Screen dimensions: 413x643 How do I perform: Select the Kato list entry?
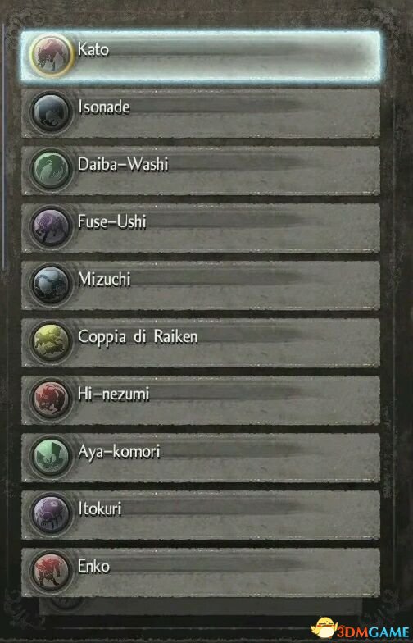pyautogui.click(x=201, y=56)
